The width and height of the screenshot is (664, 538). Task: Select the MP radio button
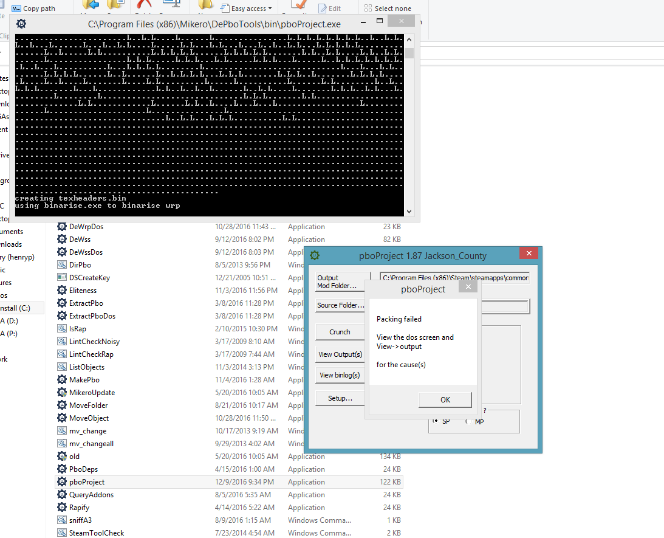[x=468, y=421]
